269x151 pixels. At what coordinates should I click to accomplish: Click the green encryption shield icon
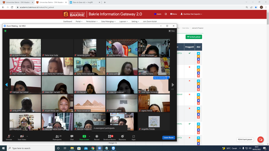pyautogui.click(x=5, y=31)
